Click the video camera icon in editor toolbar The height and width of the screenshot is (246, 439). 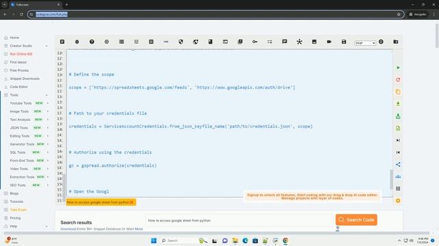329,42
